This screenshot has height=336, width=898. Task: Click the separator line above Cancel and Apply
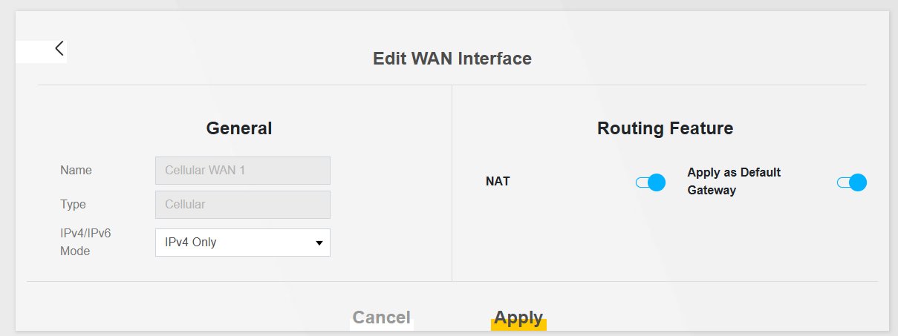tap(452, 282)
